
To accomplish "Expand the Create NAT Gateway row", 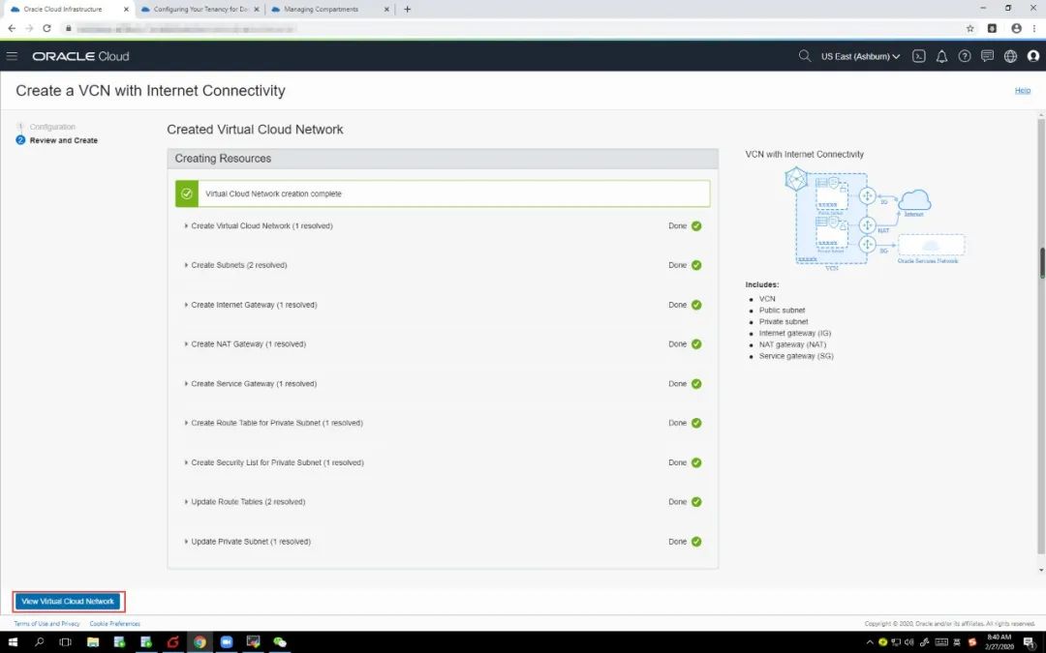I will tap(248, 344).
